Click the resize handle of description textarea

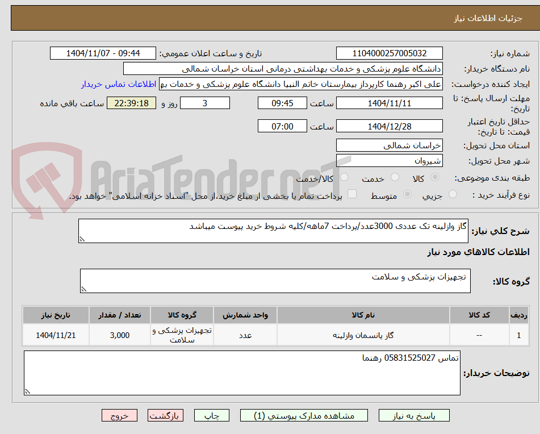click(82, 239)
